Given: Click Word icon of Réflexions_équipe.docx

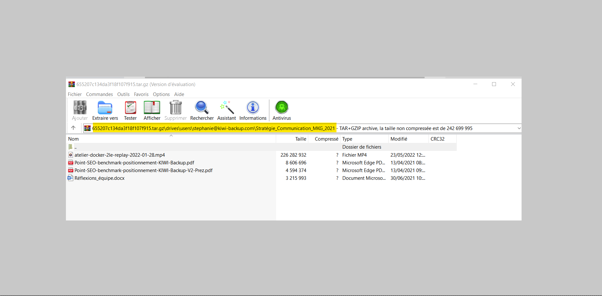Looking at the screenshot, I should pyautogui.click(x=71, y=178).
